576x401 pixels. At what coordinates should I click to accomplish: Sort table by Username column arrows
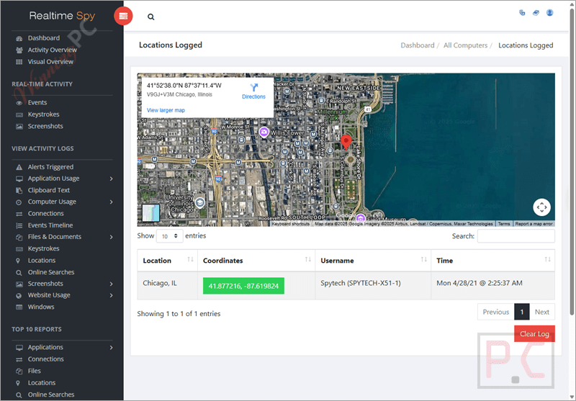pos(423,260)
